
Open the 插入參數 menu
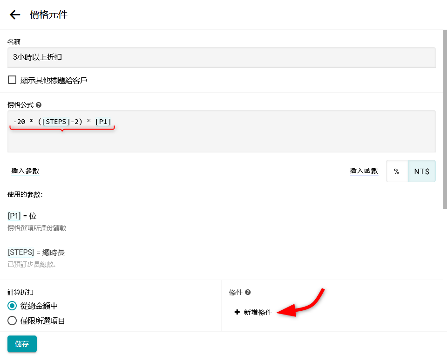point(25,171)
